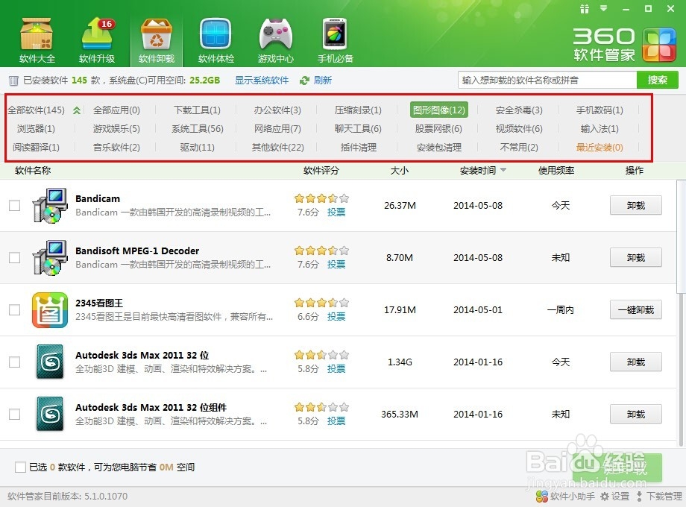Image resolution: width=686 pixels, height=507 pixels.
Task: Open the 插件清理 category
Action: (x=359, y=148)
